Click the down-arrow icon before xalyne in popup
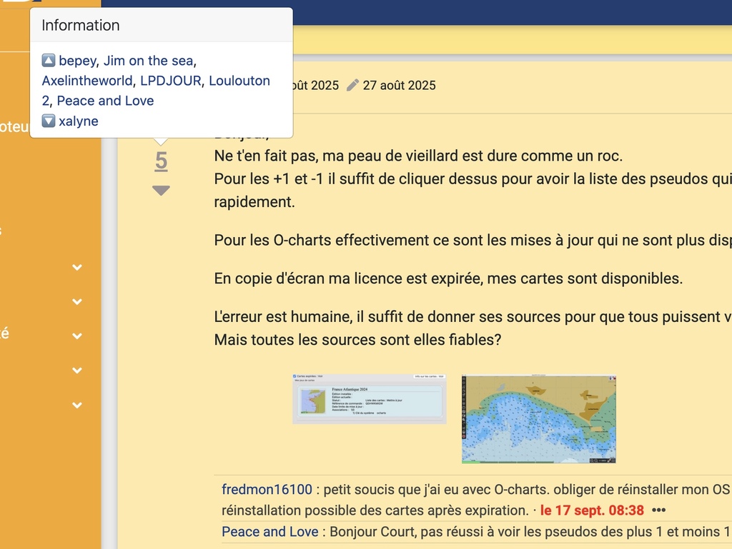Image resolution: width=732 pixels, height=549 pixels. tap(49, 121)
